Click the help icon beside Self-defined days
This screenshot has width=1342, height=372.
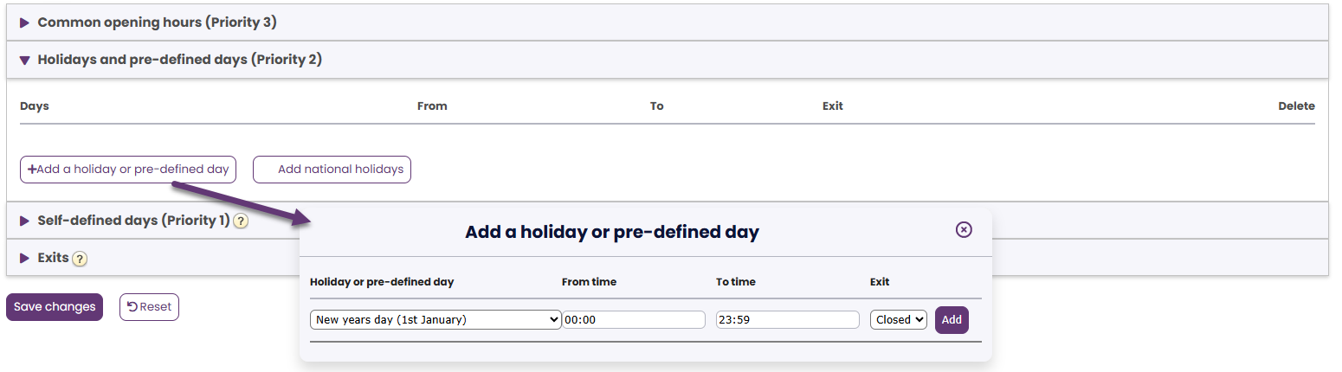pyautogui.click(x=241, y=221)
